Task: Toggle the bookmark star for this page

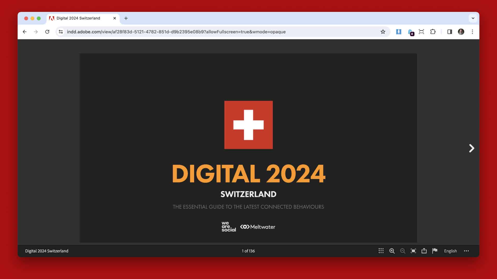Action: [383, 32]
